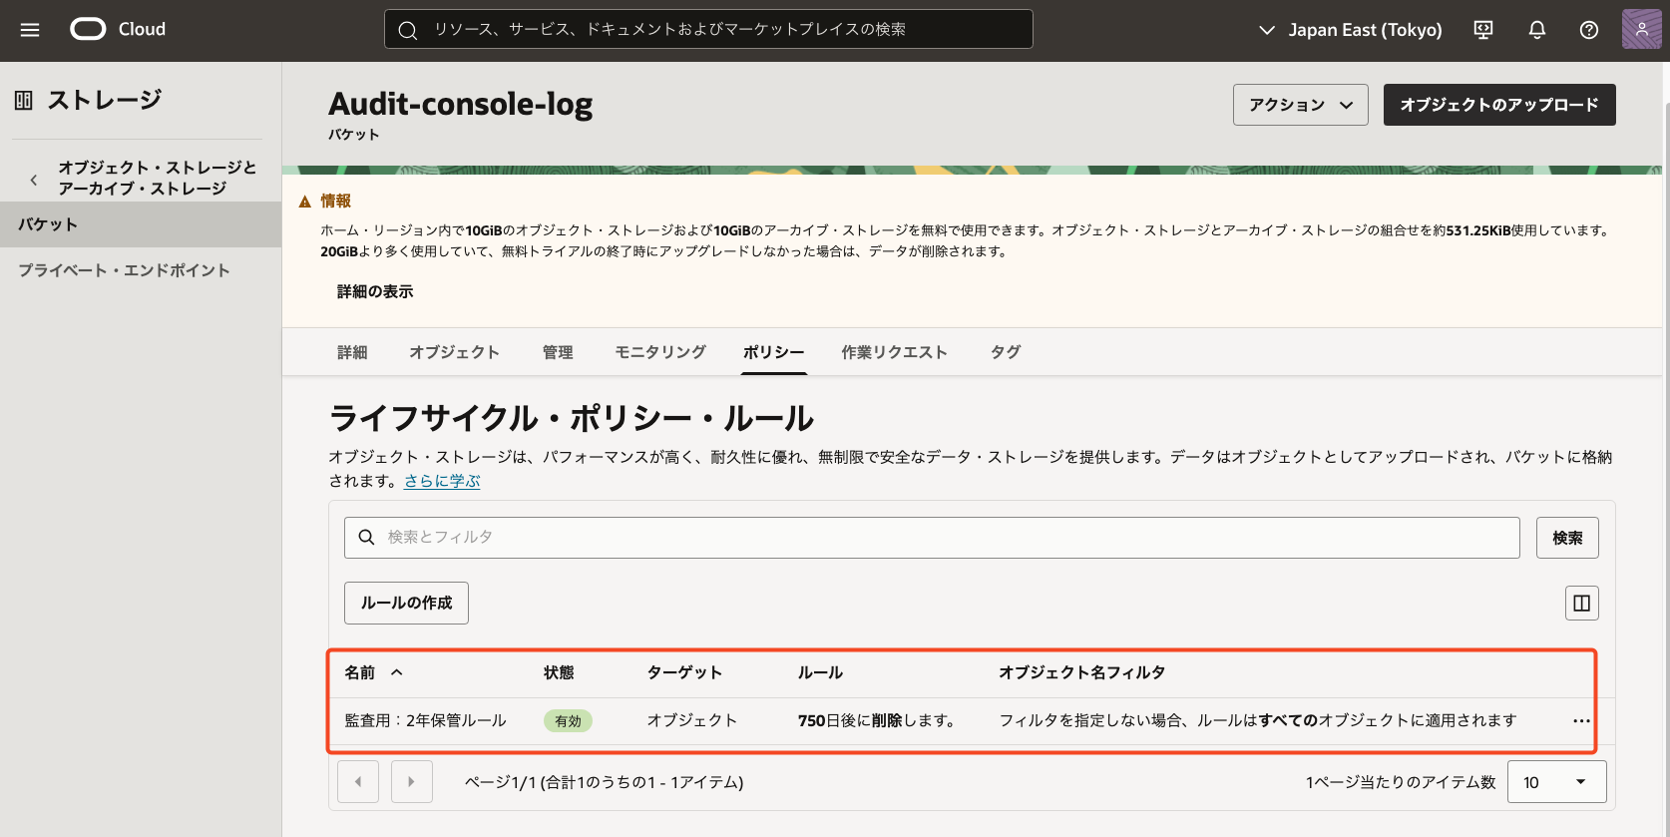The image size is (1670, 837).
Task: Open the notifications bell
Action: [1536, 30]
